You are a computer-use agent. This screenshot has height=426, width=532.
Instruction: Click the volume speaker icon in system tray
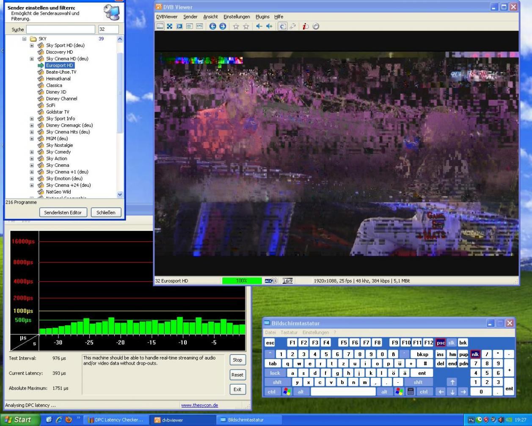click(x=501, y=420)
